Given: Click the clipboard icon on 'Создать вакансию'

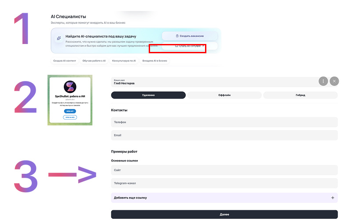Looking at the screenshot, I should pos(177,36).
